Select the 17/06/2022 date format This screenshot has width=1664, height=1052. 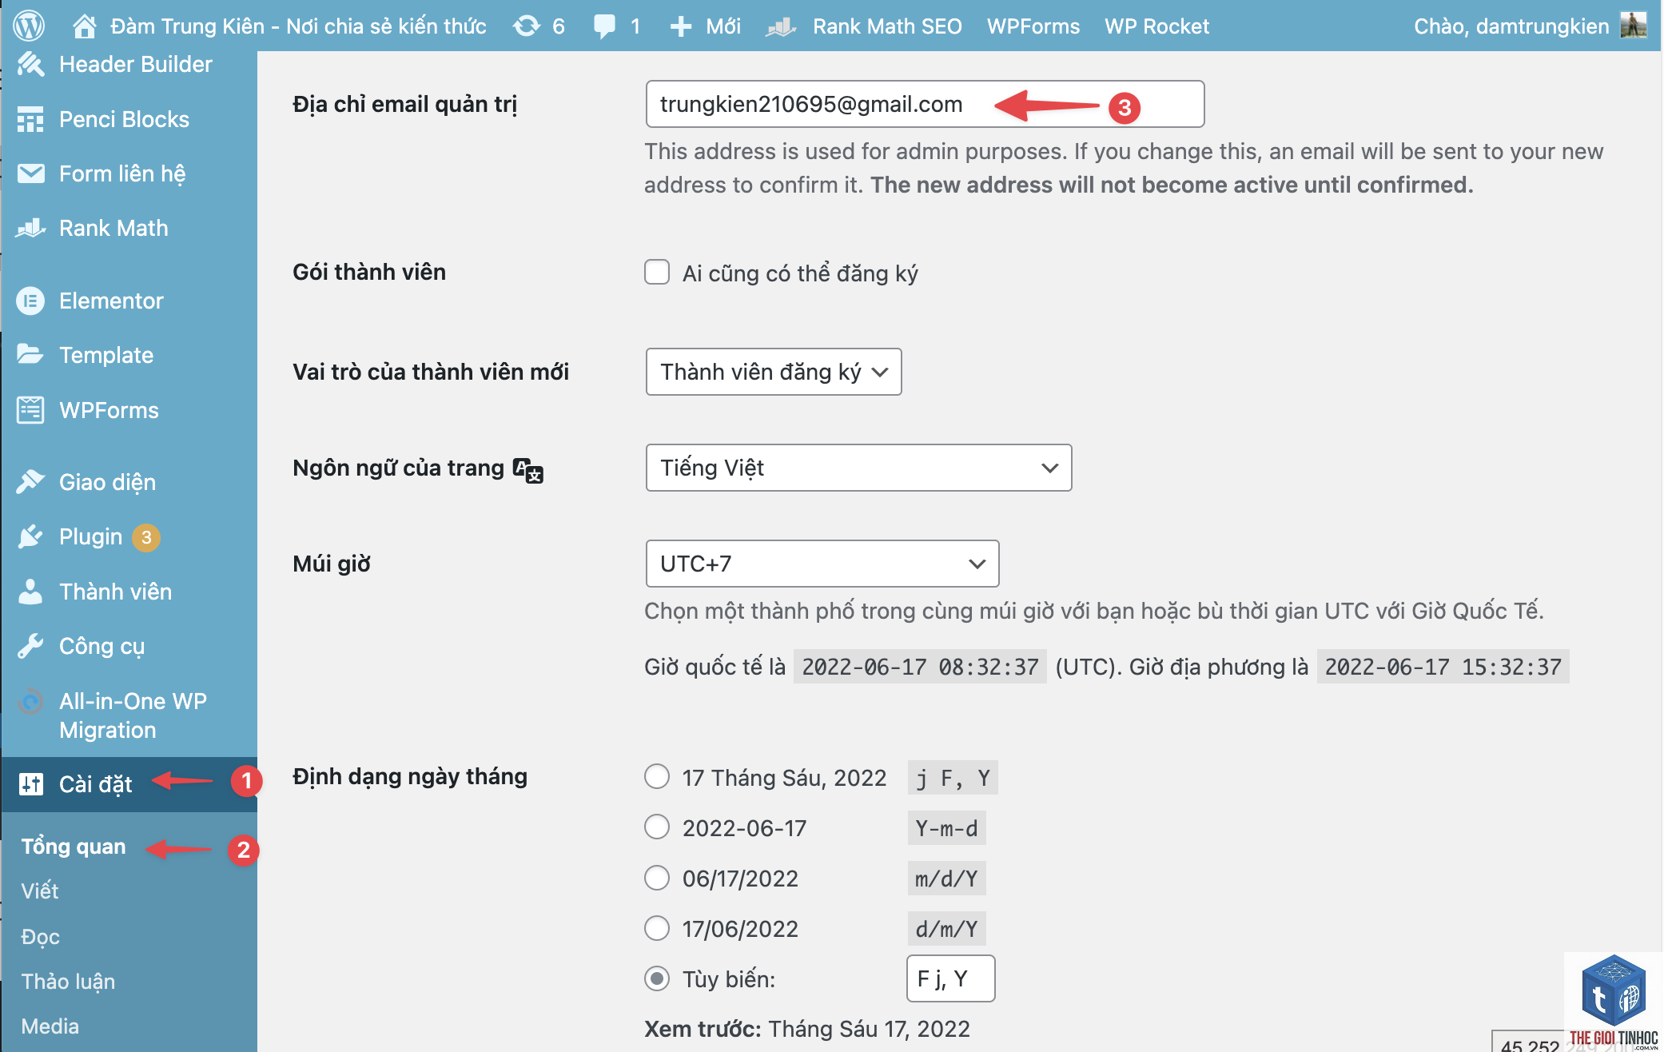point(657,928)
